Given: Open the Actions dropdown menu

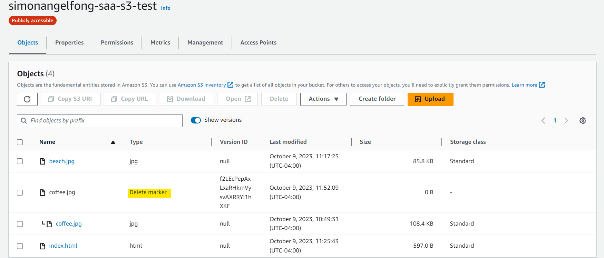Looking at the screenshot, I should 323,99.
